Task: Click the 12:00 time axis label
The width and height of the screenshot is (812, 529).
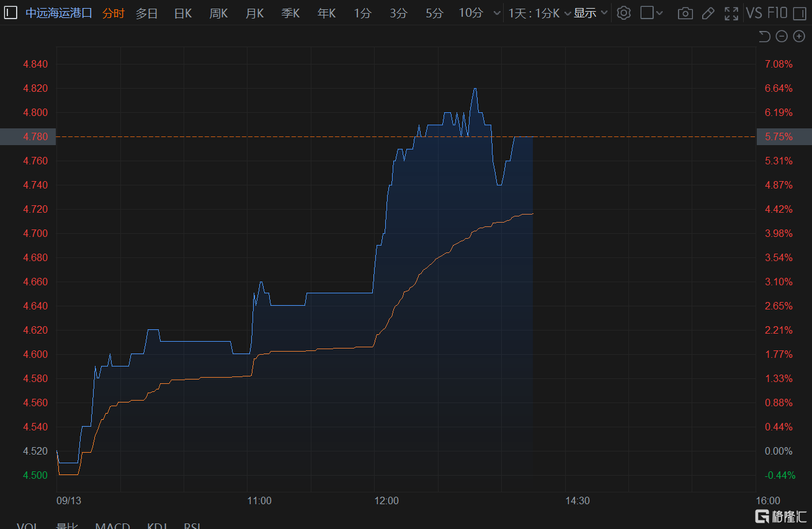Action: (386, 500)
